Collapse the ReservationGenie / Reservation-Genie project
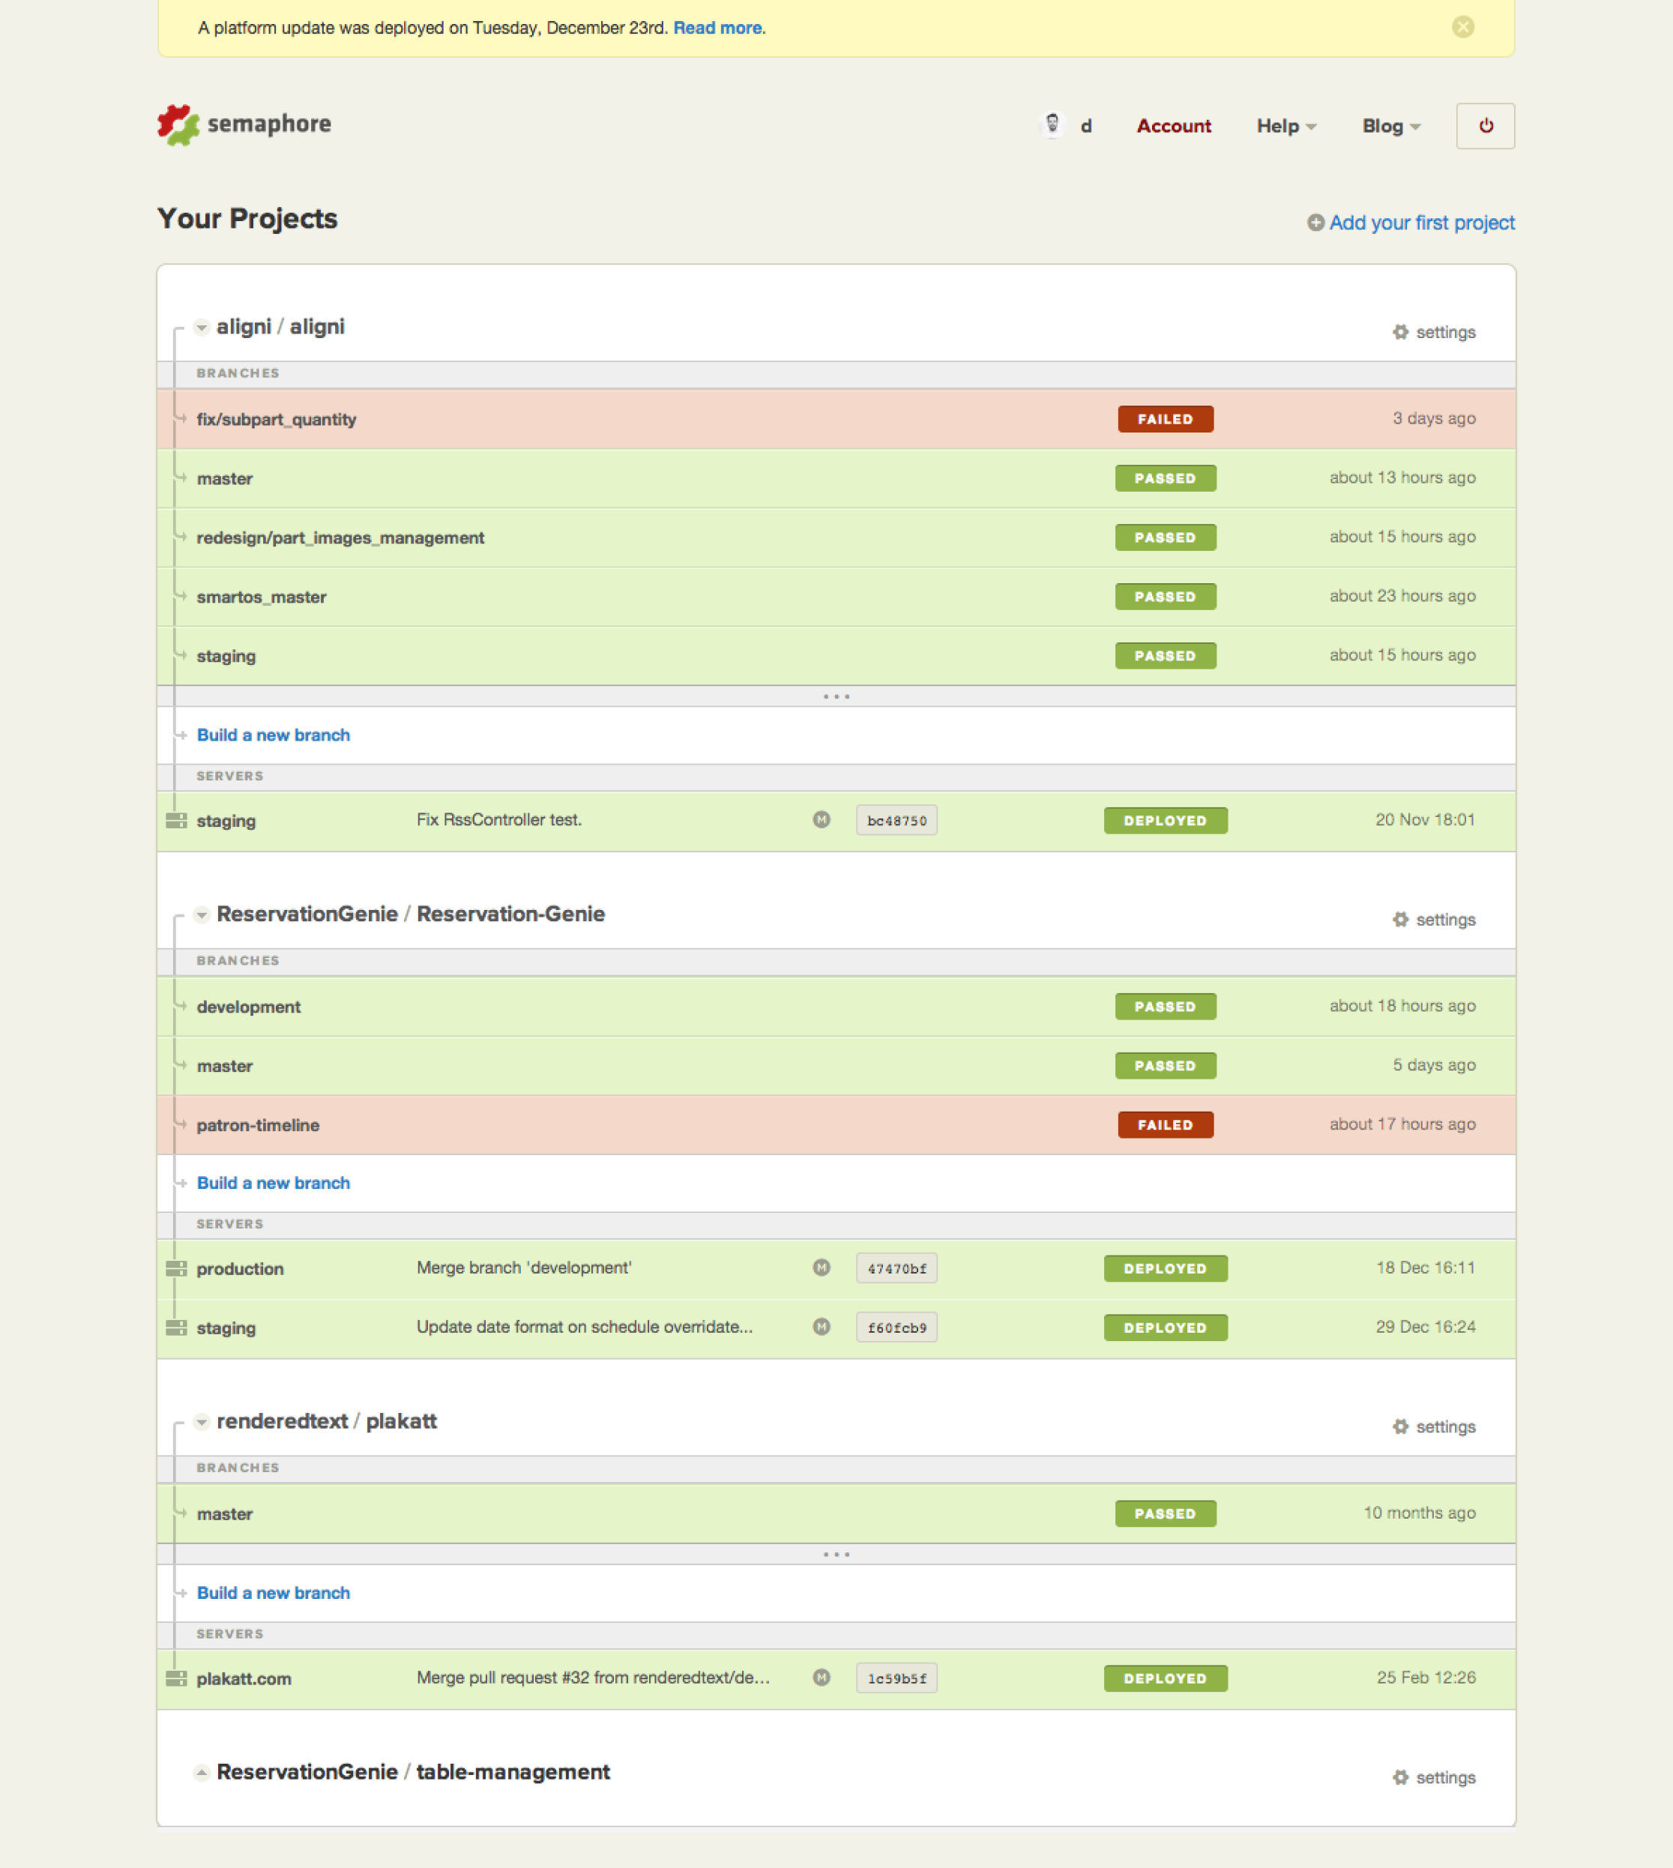 (202, 915)
